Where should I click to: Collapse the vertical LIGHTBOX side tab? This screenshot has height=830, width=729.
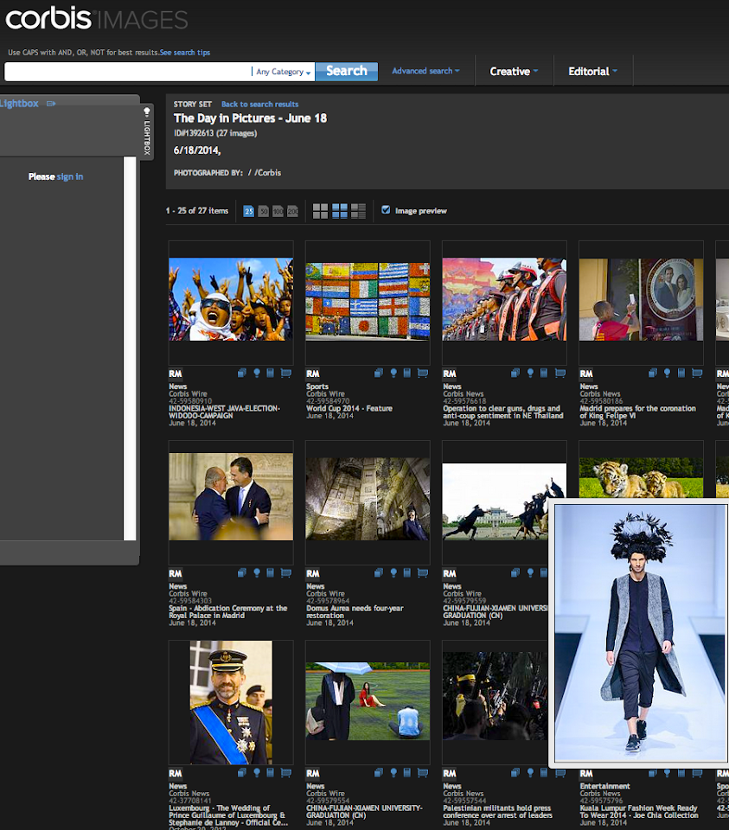[147, 131]
